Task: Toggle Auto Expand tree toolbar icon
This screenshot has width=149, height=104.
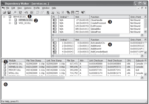Action: click(20, 13)
